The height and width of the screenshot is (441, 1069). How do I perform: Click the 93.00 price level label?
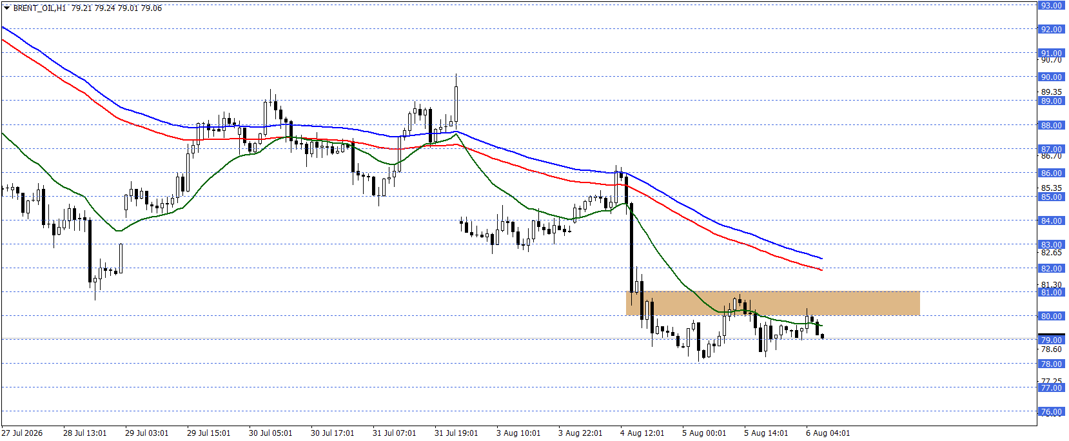click(x=1051, y=6)
